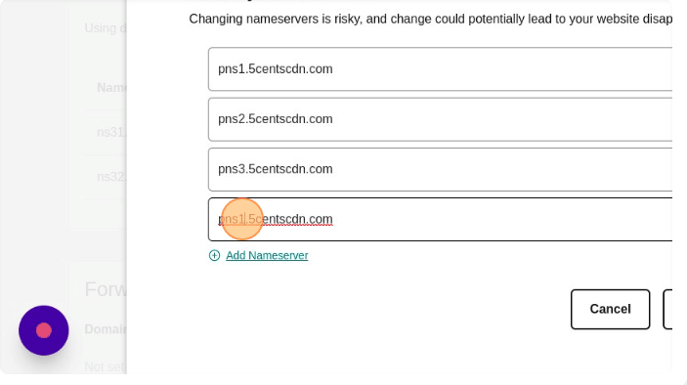This screenshot has width=687, height=385.
Task: Focus the pns2.5centscdn.com nameserver field
Action: click(440, 119)
